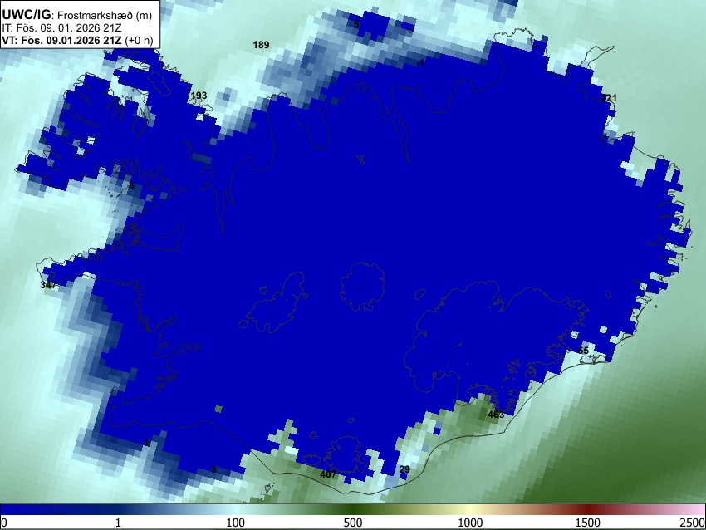Click the 0 tick on the color scale
This screenshot has height=530, width=706.
coord(4,523)
